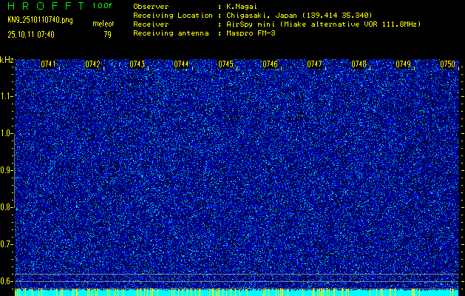
Task: Click the observer name K.Nagai
Action: click(x=242, y=6)
